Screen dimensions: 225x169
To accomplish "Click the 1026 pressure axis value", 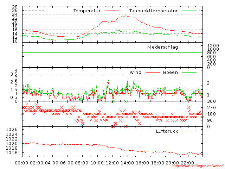I will pos(12,130).
